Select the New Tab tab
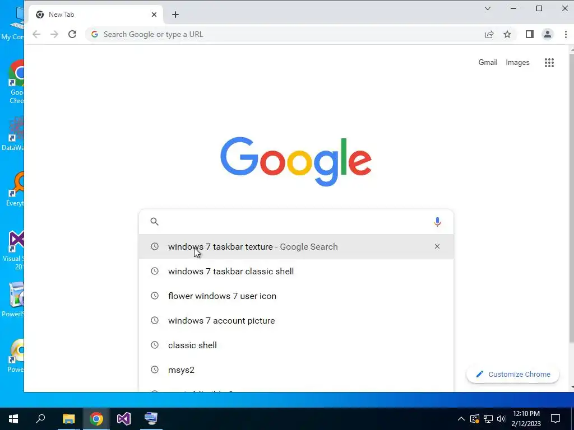 click(x=95, y=15)
